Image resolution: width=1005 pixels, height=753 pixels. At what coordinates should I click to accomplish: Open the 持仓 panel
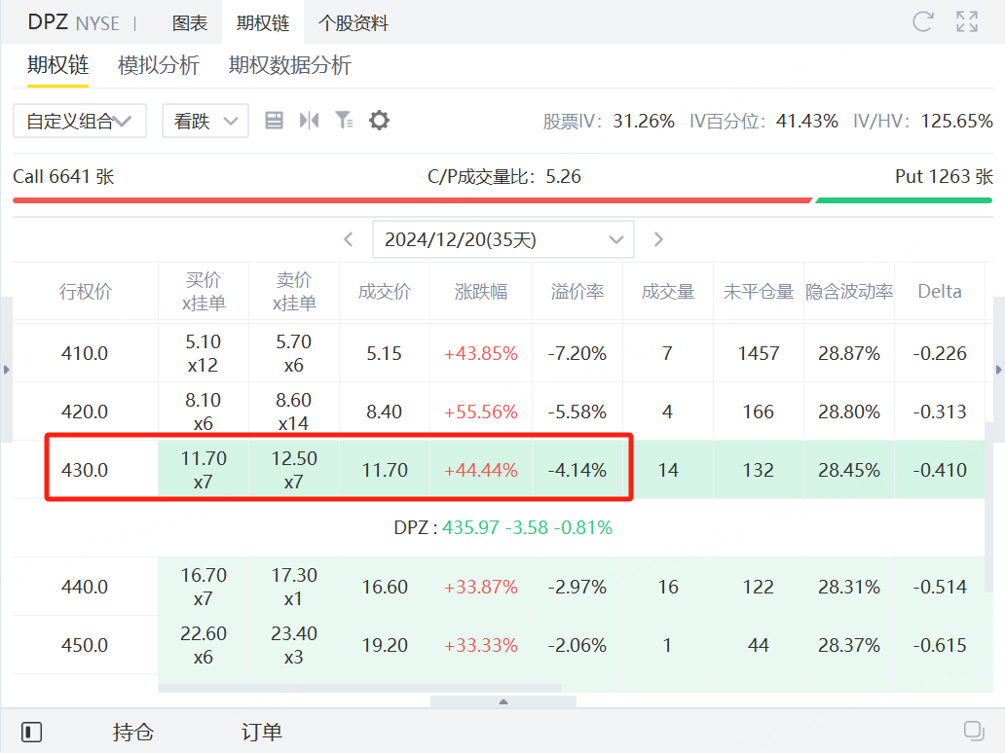click(x=133, y=732)
